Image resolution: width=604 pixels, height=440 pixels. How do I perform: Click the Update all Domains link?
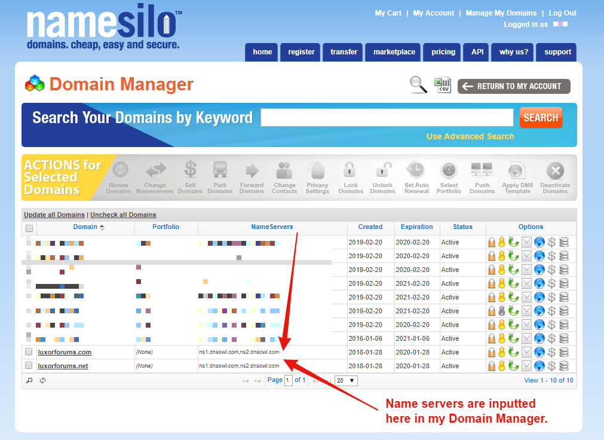point(54,215)
